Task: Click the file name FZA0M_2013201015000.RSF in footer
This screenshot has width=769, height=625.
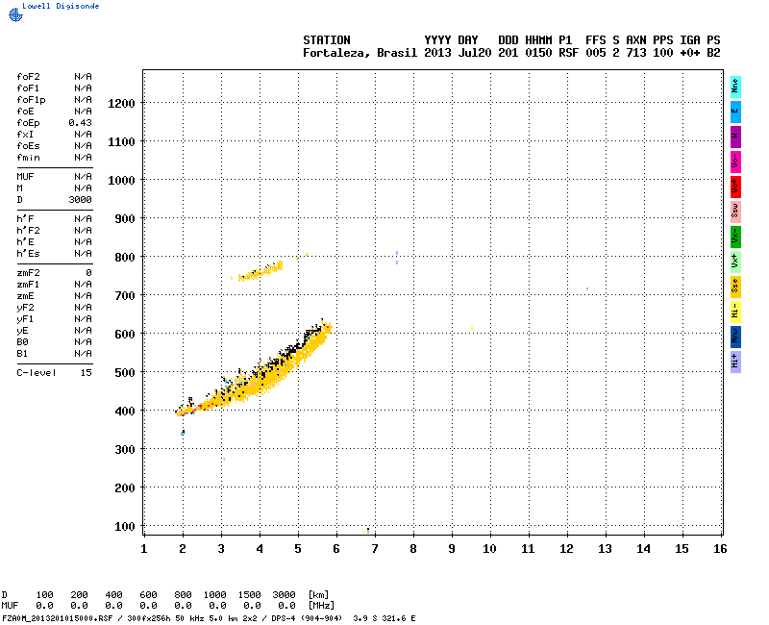Action: coord(58,618)
